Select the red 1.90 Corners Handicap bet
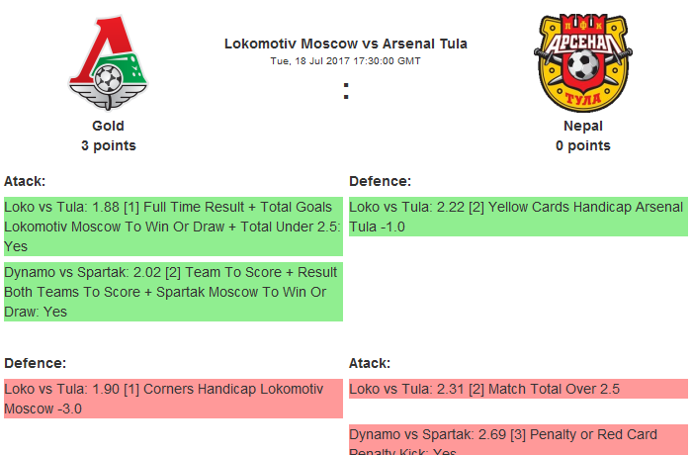 point(173,399)
